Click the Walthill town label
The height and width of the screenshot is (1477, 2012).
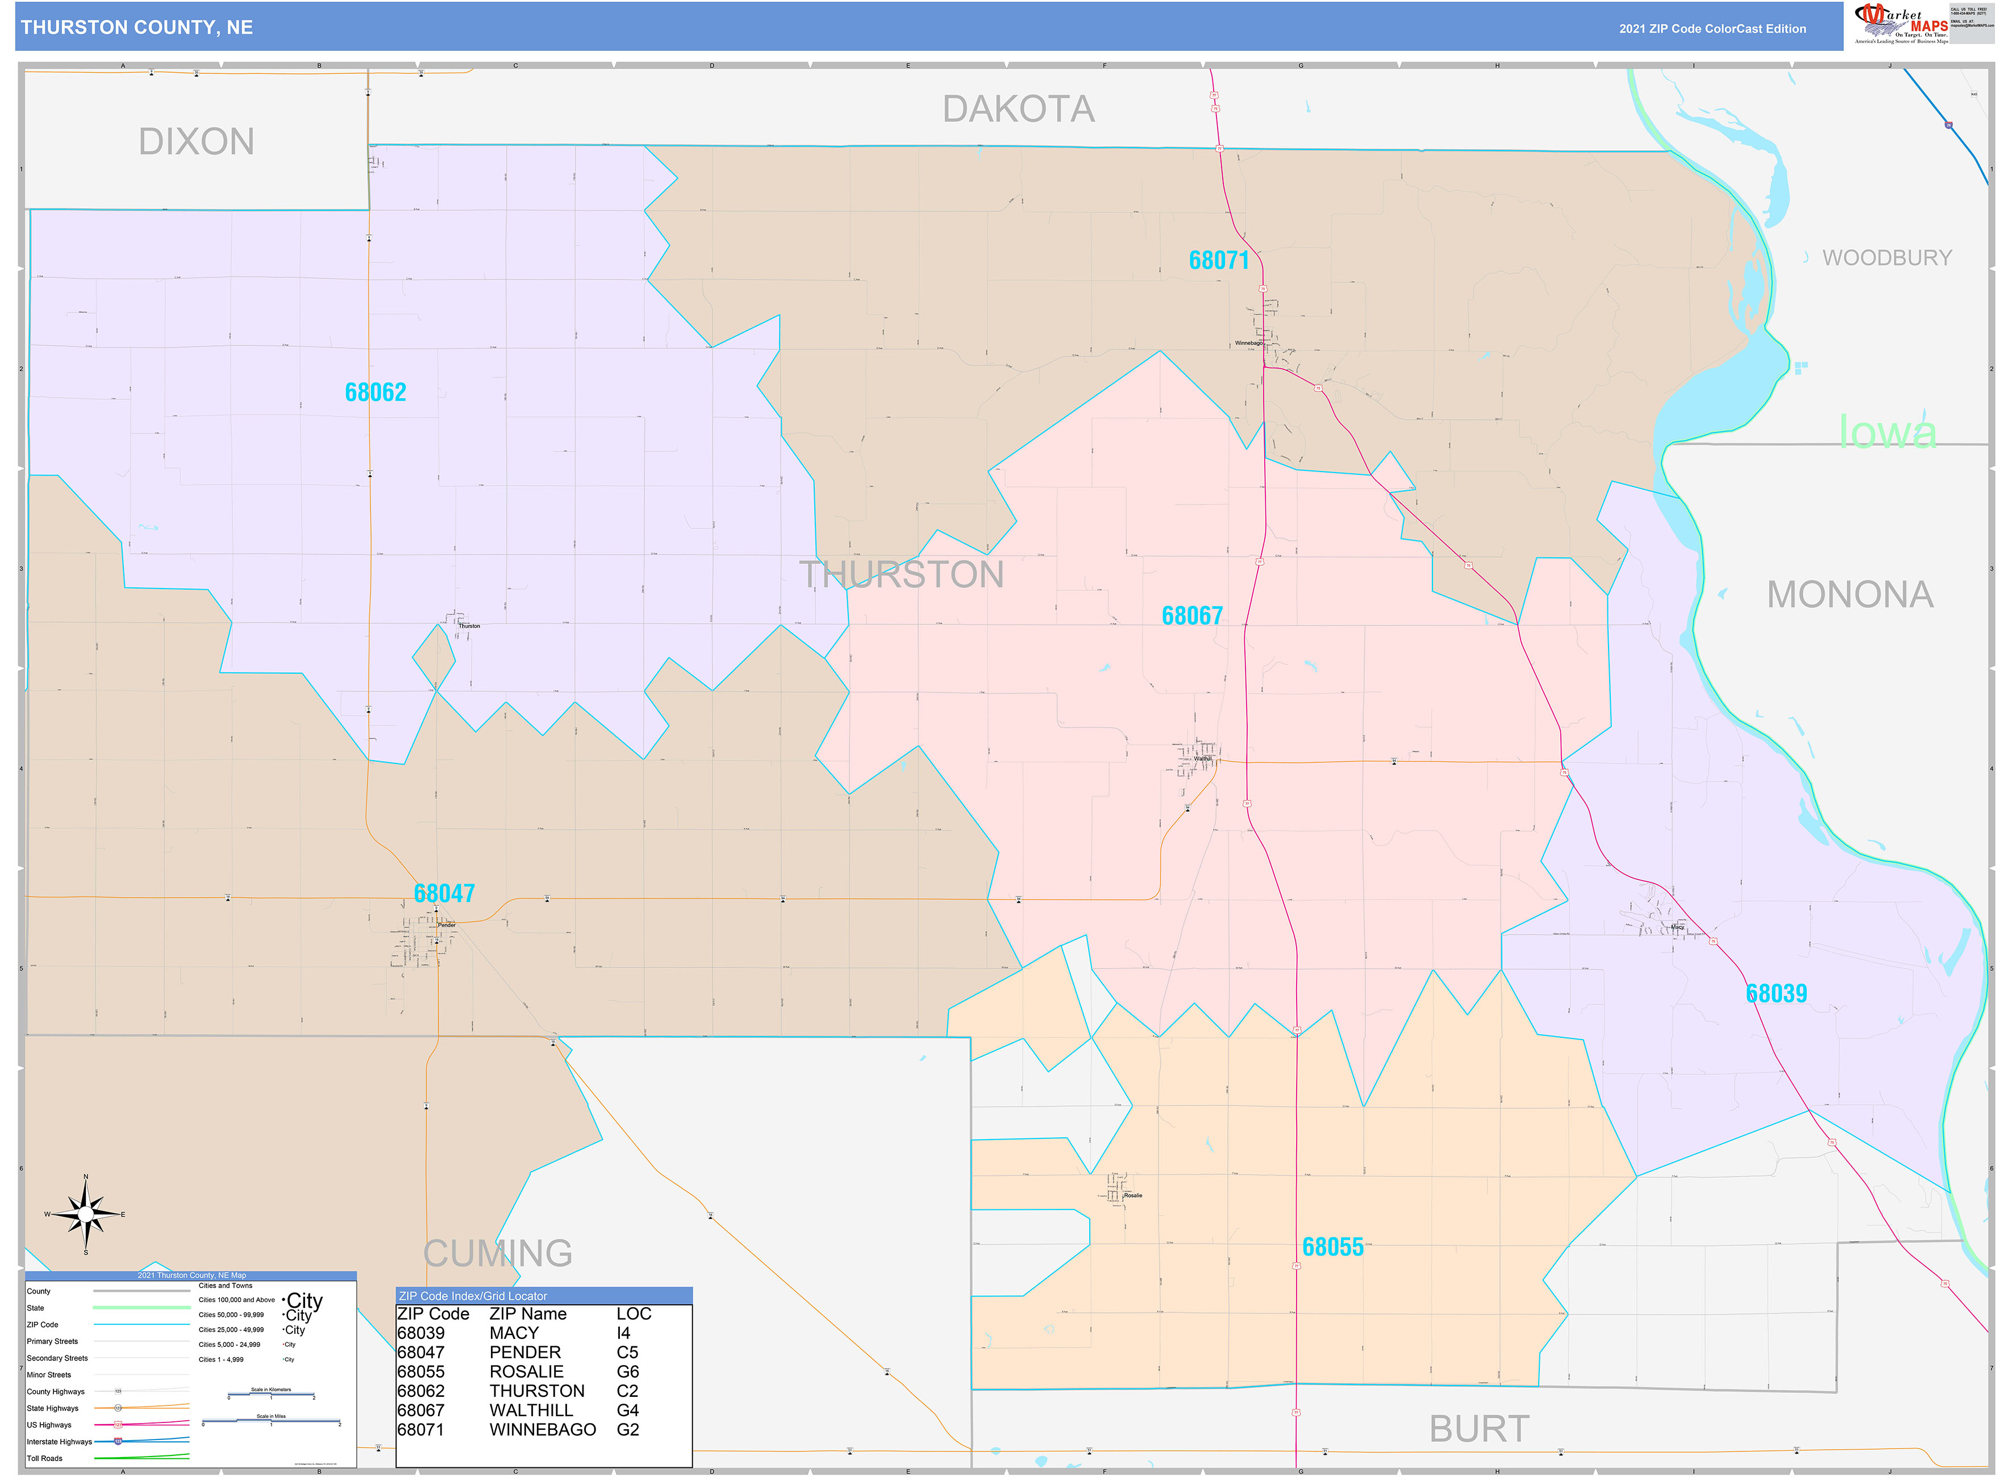(1203, 758)
